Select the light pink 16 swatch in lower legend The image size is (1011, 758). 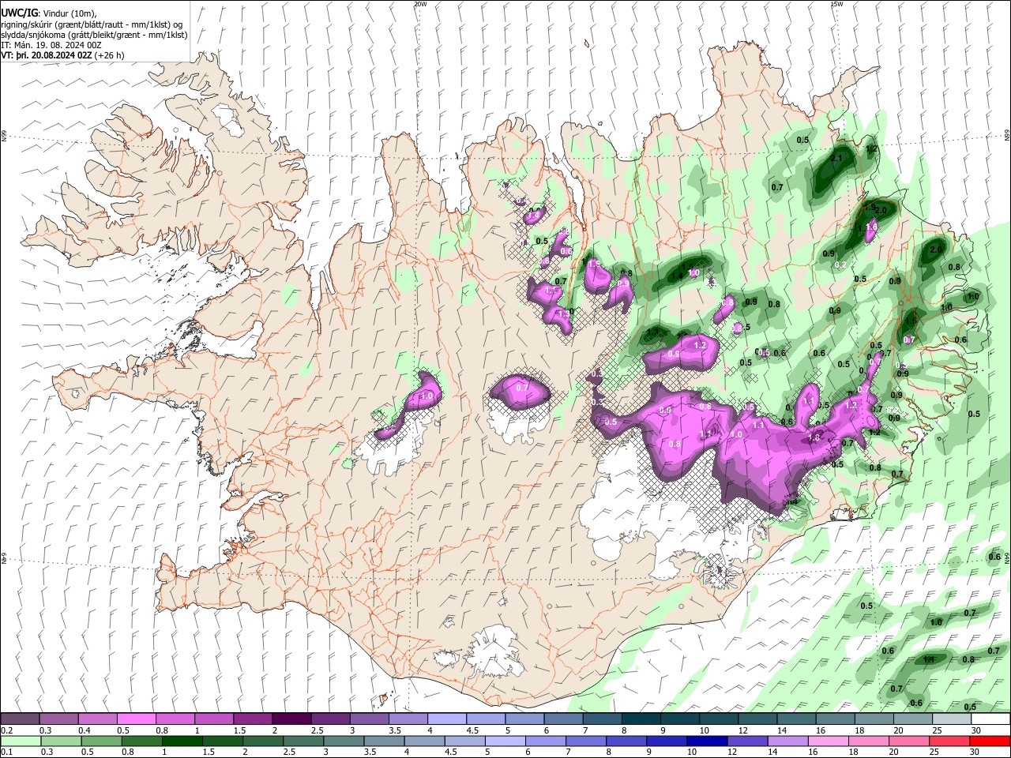point(827,741)
